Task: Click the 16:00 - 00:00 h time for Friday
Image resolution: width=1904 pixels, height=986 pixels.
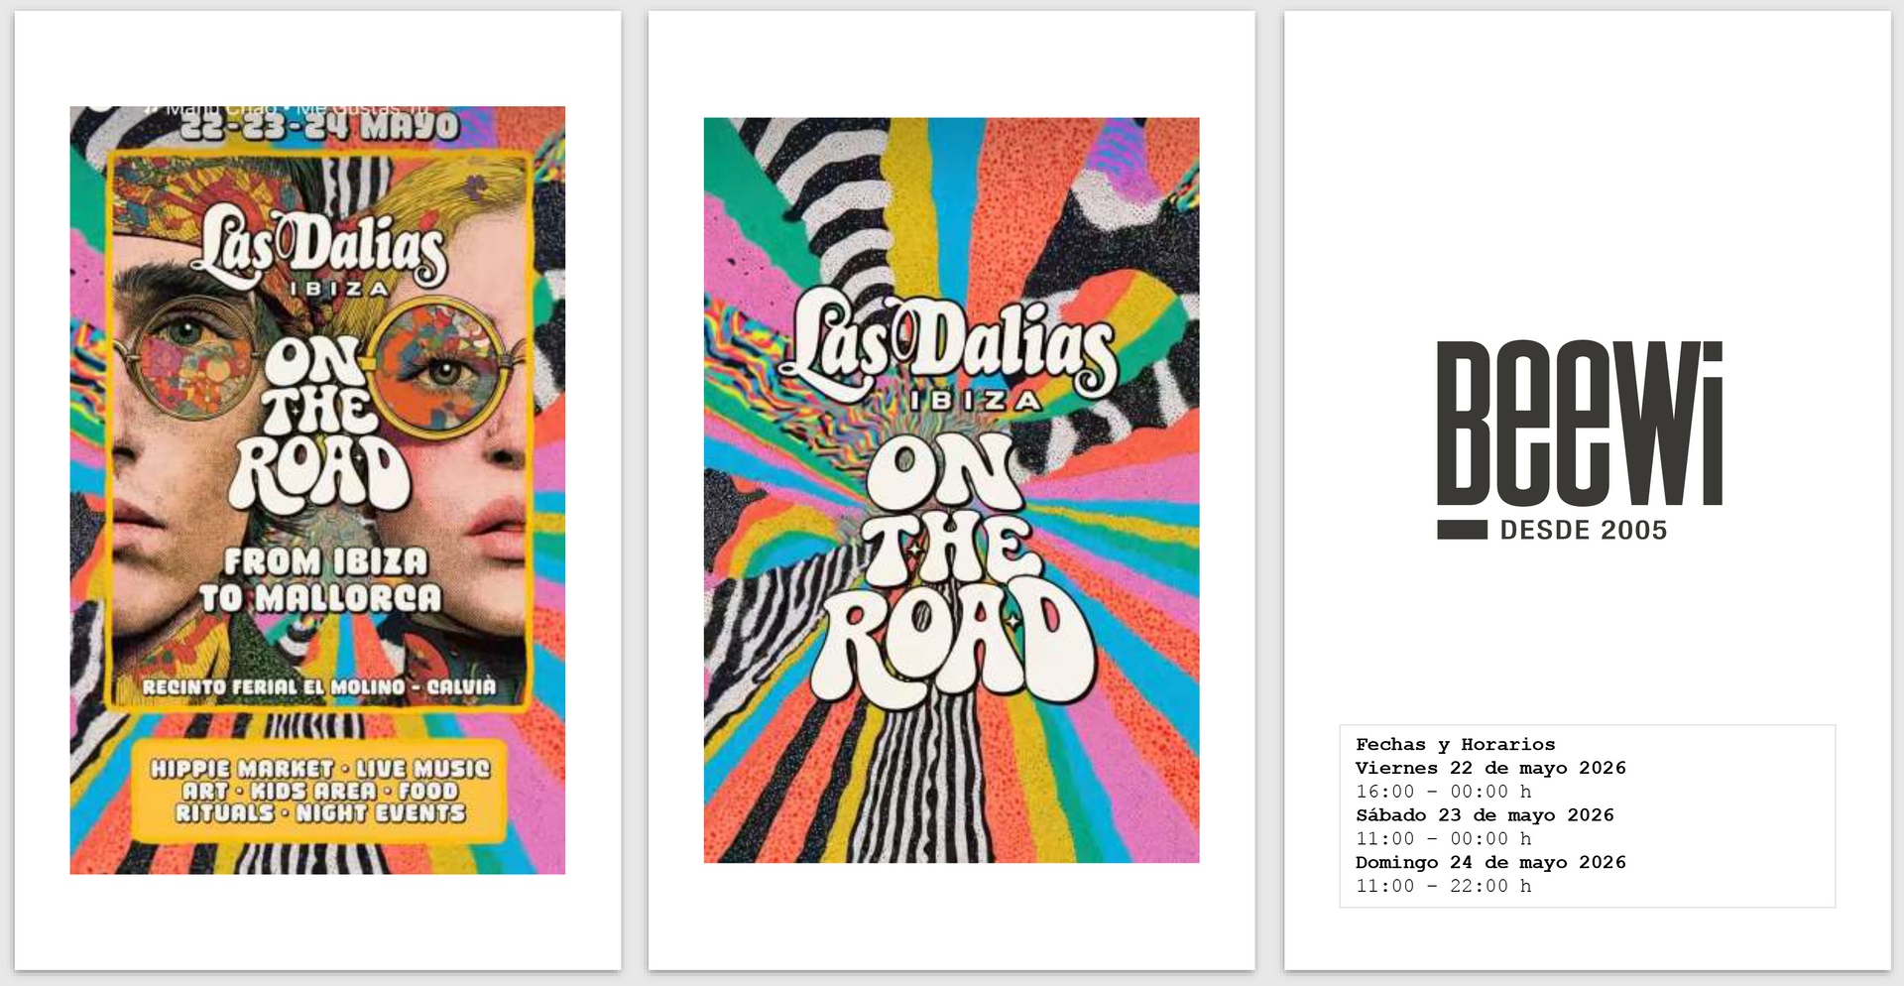Action: tap(1444, 792)
